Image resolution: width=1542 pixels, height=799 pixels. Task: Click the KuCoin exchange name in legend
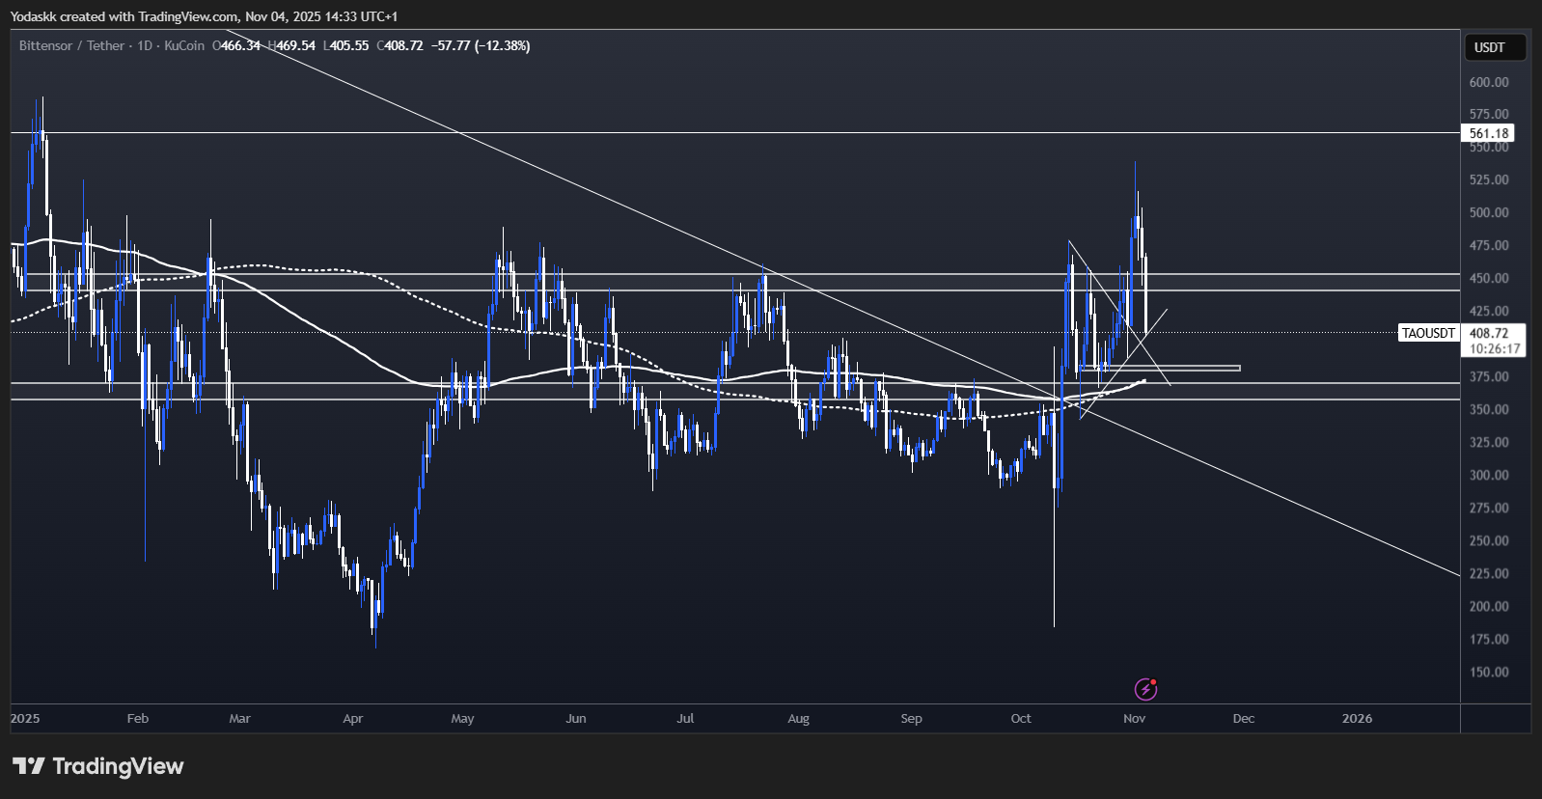184,45
